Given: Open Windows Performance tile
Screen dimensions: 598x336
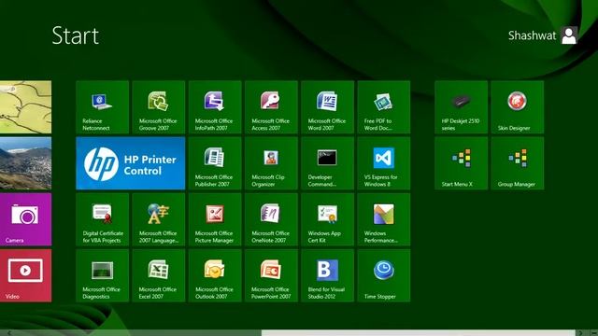Looking at the screenshot, I should click(384, 219).
